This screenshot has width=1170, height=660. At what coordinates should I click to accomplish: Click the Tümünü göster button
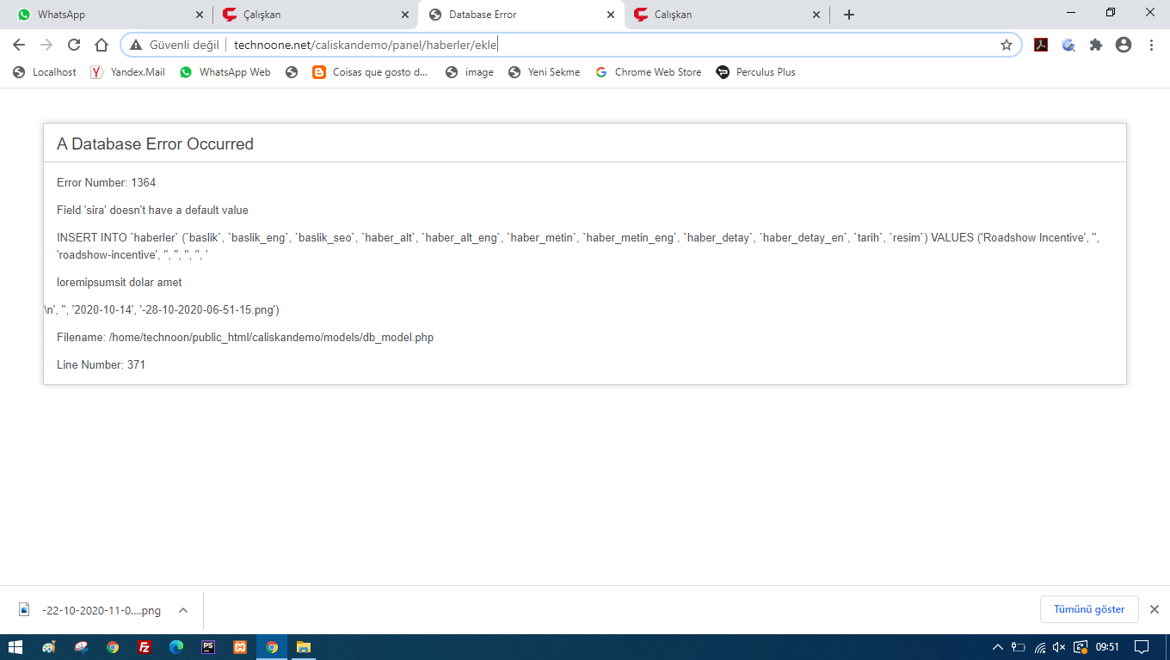tap(1088, 609)
